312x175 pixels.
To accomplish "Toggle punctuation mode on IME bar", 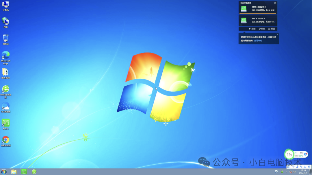I will click(301, 167).
